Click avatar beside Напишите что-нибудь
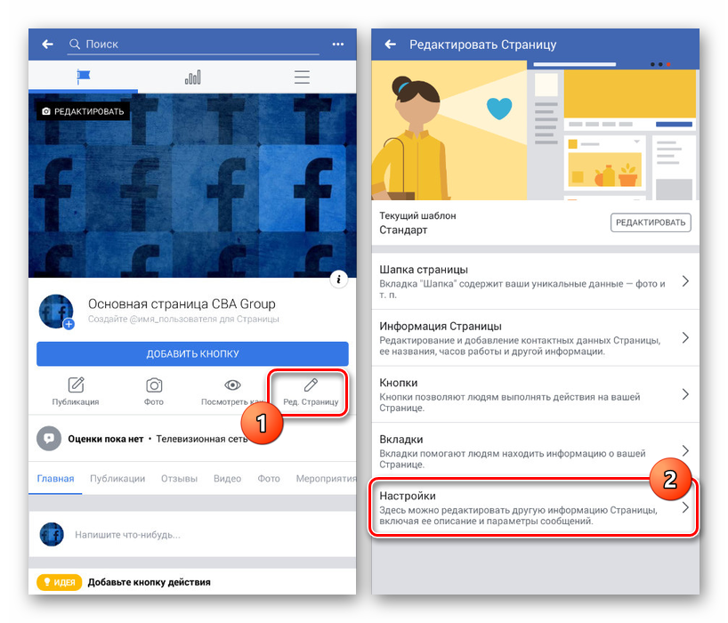Image resolution: width=728 pixels, height=623 pixels. pyautogui.click(x=52, y=534)
